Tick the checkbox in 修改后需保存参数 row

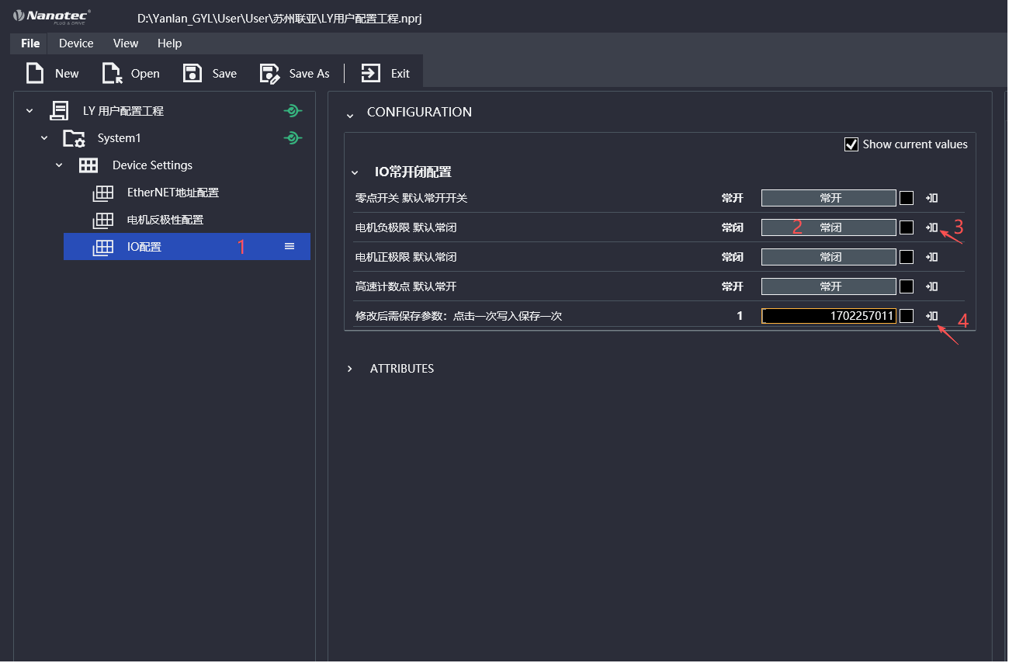(x=907, y=316)
